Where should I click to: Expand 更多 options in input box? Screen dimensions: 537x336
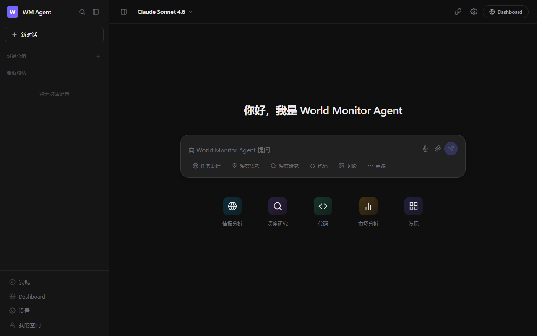point(377,166)
